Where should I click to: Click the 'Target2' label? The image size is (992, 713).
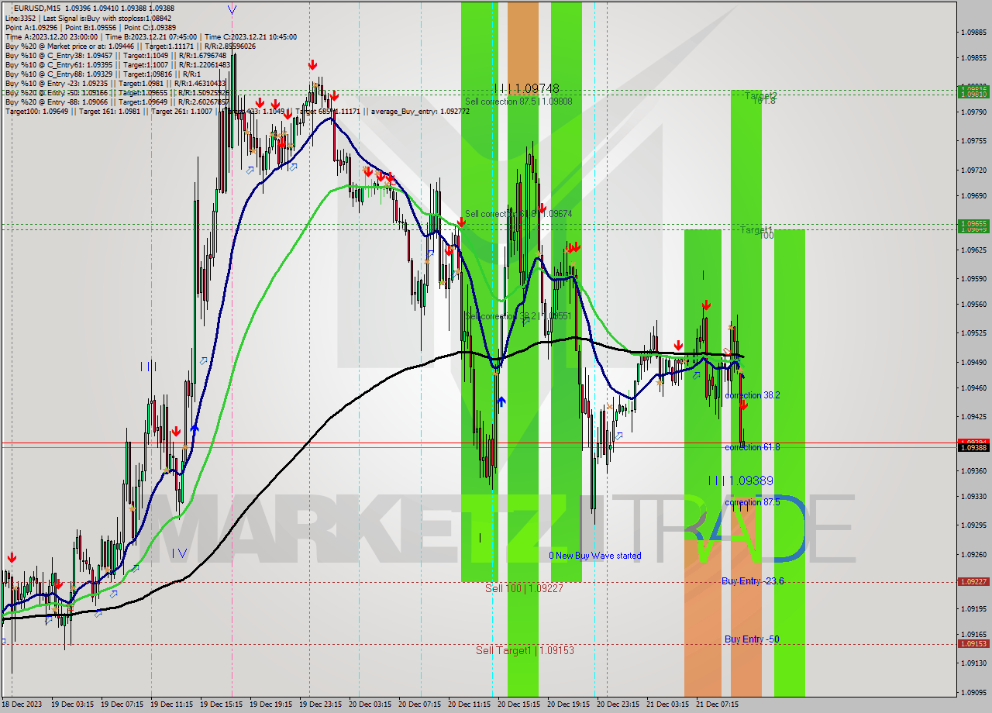[x=760, y=96]
